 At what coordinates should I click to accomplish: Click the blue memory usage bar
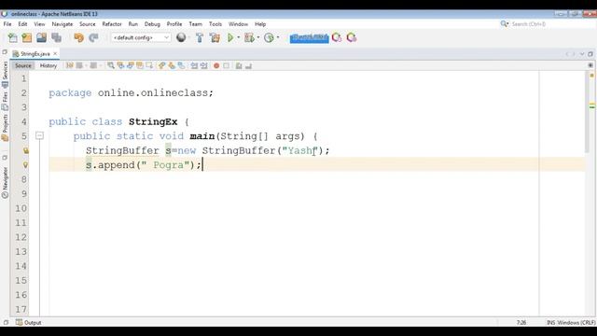[x=309, y=37]
